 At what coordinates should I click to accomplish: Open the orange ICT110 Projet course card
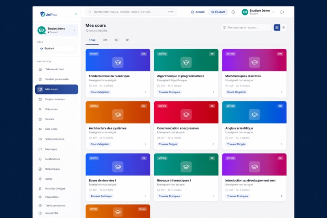(x=118, y=211)
